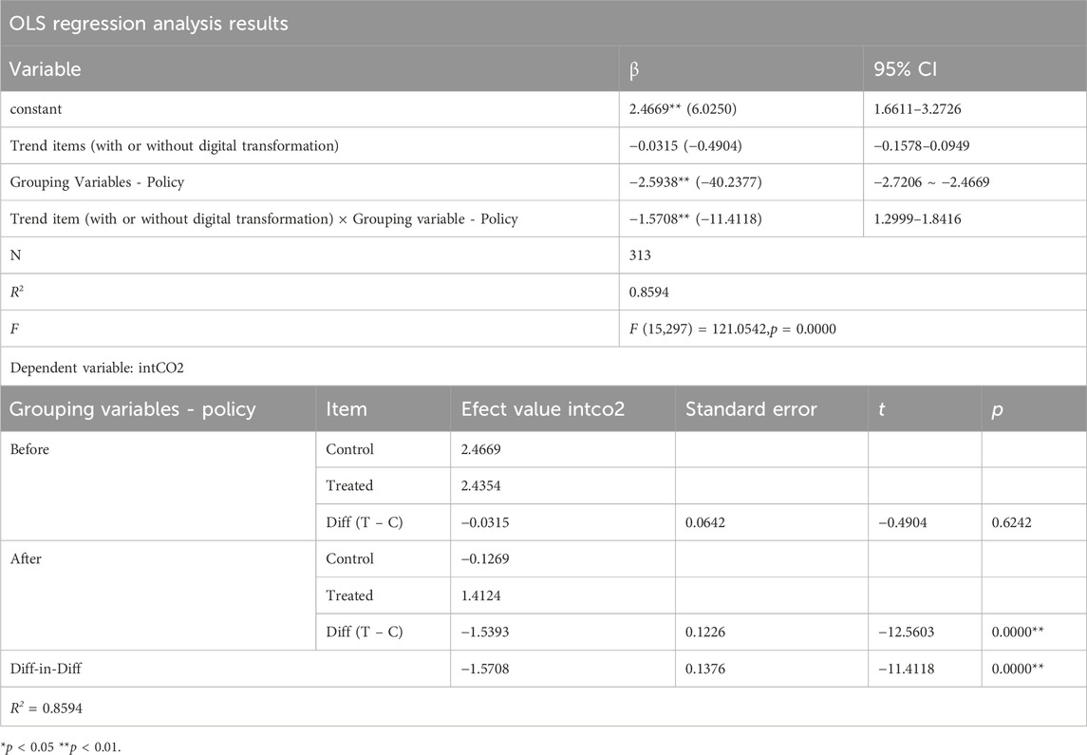Viewport: 1087px width, 755px height.
Task: Click the standard error 0.0642
Action: coord(705,522)
